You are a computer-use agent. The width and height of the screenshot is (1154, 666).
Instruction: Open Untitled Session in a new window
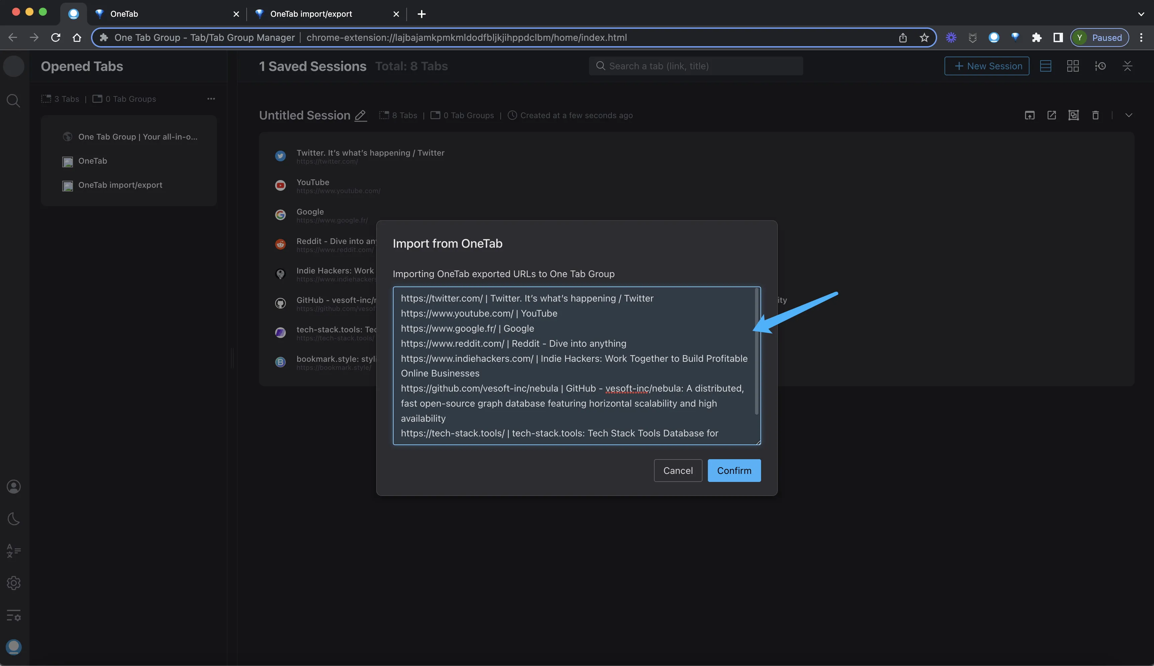(x=1052, y=115)
